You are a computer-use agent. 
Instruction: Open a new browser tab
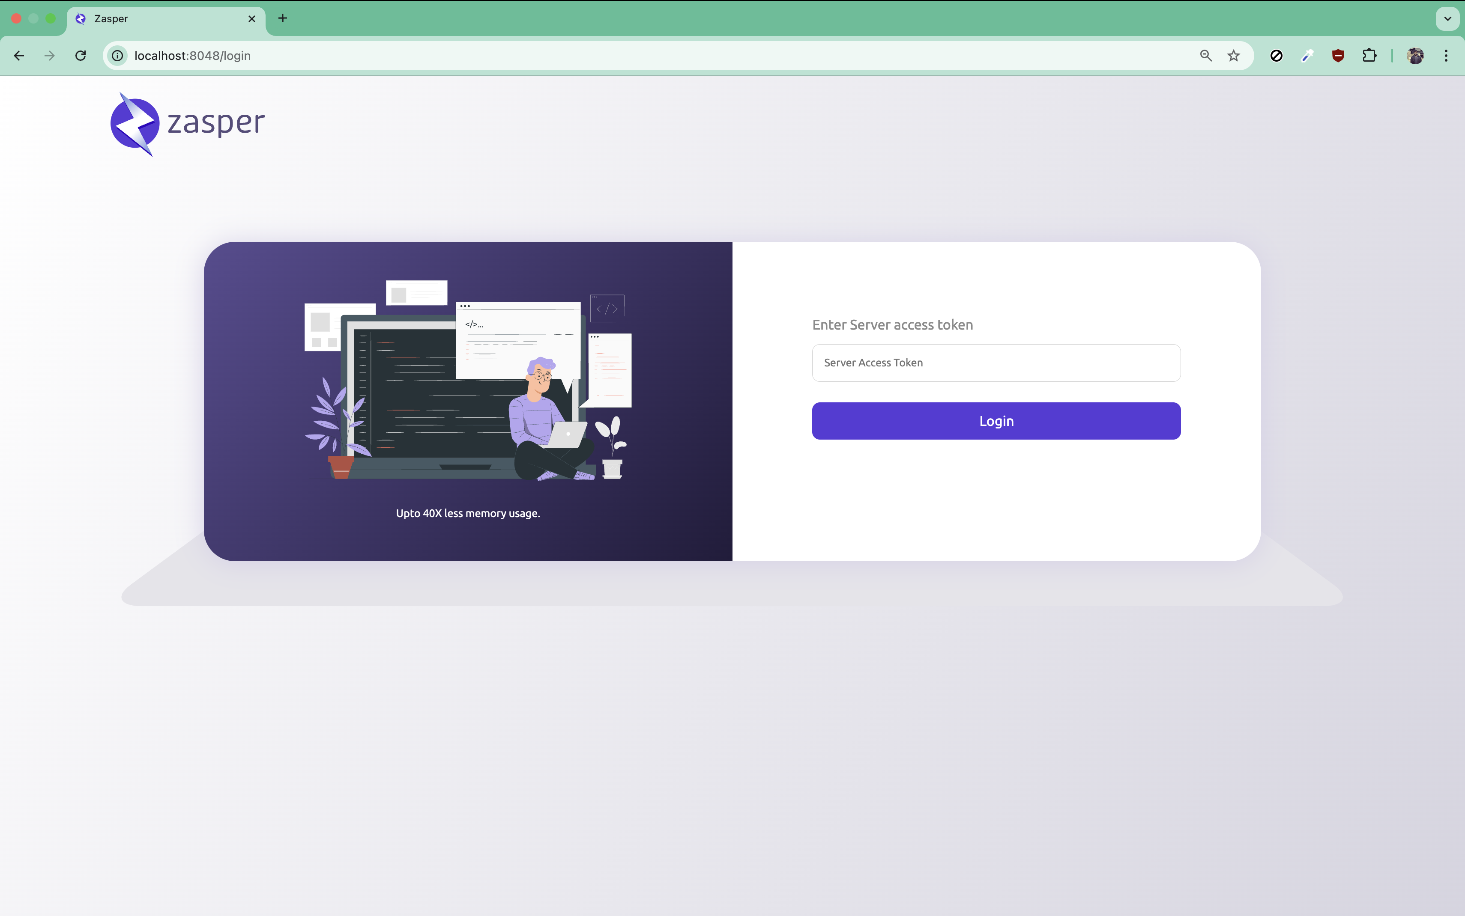282,18
